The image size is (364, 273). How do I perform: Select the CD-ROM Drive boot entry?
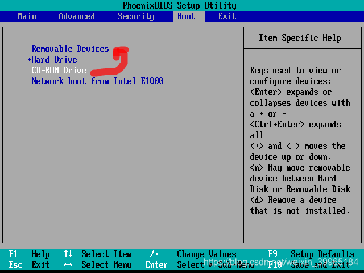click(x=59, y=71)
